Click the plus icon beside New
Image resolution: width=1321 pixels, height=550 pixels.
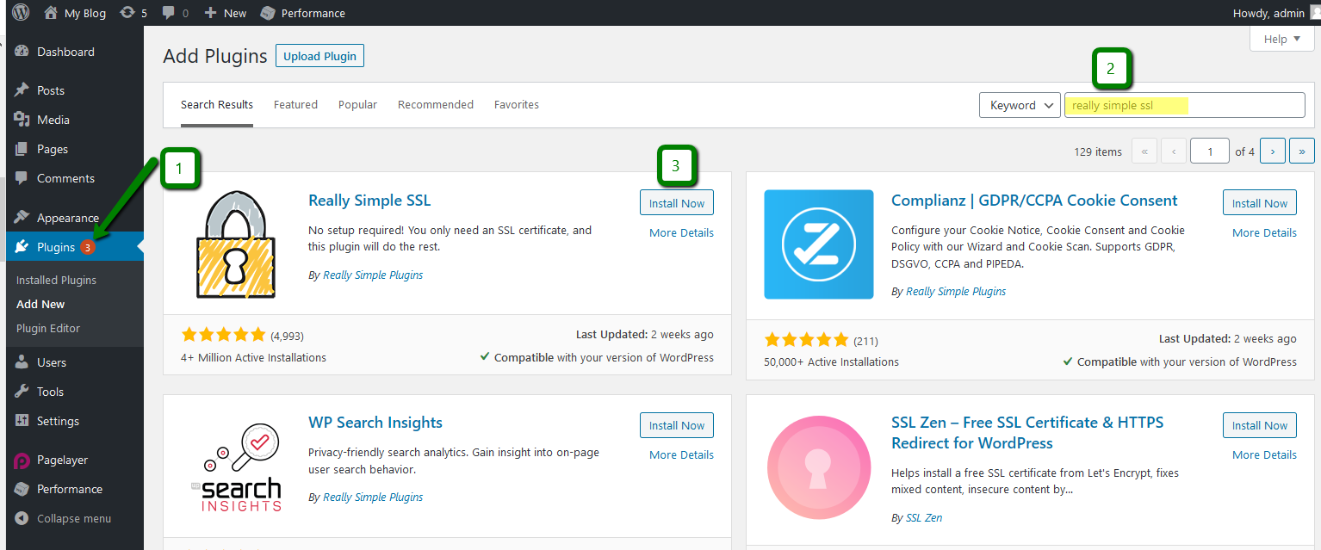pyautogui.click(x=210, y=13)
